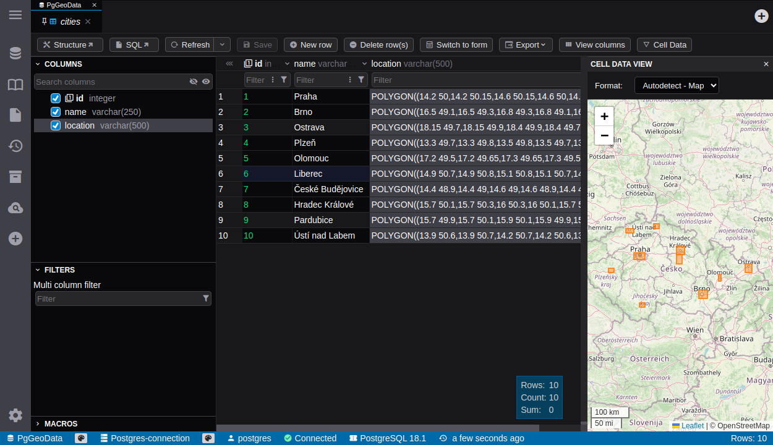Open the dropdown arrow next to Refresh
Viewport: 773px width, 445px height.
coord(223,44)
